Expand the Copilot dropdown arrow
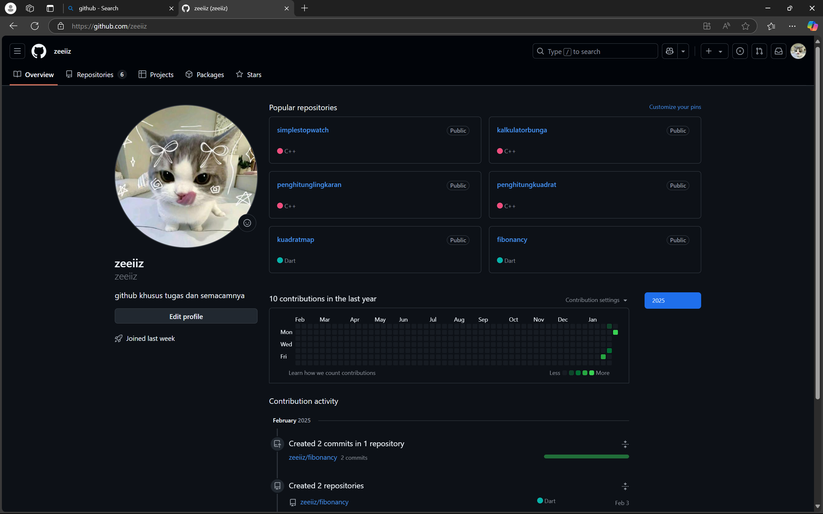The image size is (823, 514). tap(683, 51)
